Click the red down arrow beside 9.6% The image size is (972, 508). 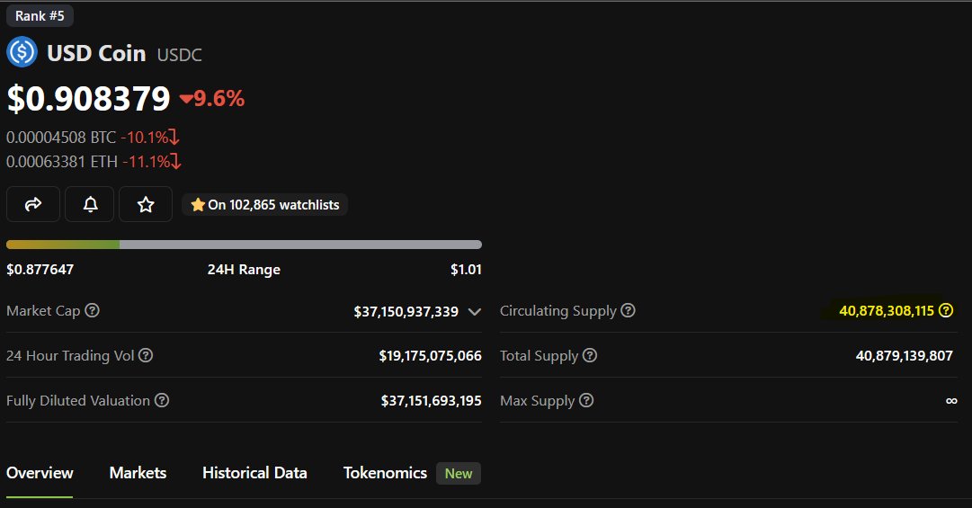point(186,98)
